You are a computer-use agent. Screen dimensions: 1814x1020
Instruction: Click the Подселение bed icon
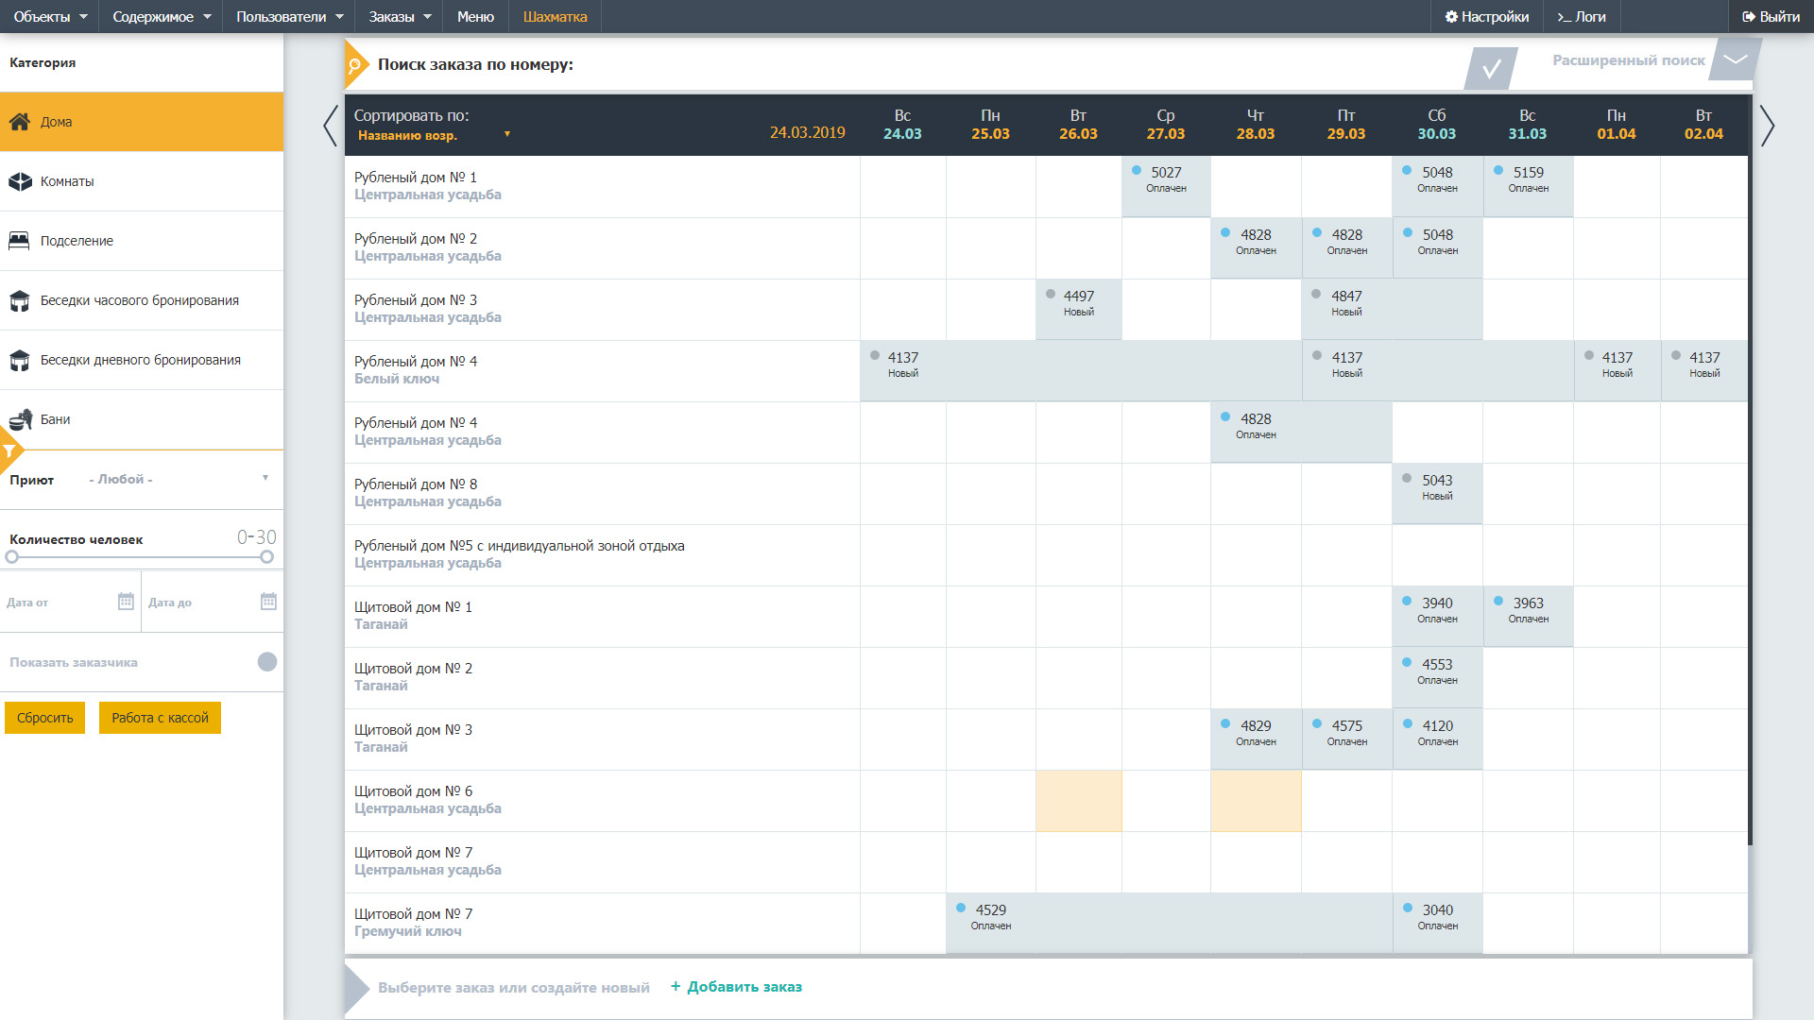click(x=20, y=241)
